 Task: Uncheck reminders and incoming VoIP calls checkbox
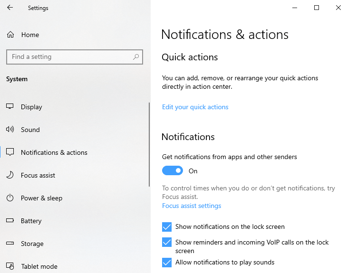(x=167, y=243)
